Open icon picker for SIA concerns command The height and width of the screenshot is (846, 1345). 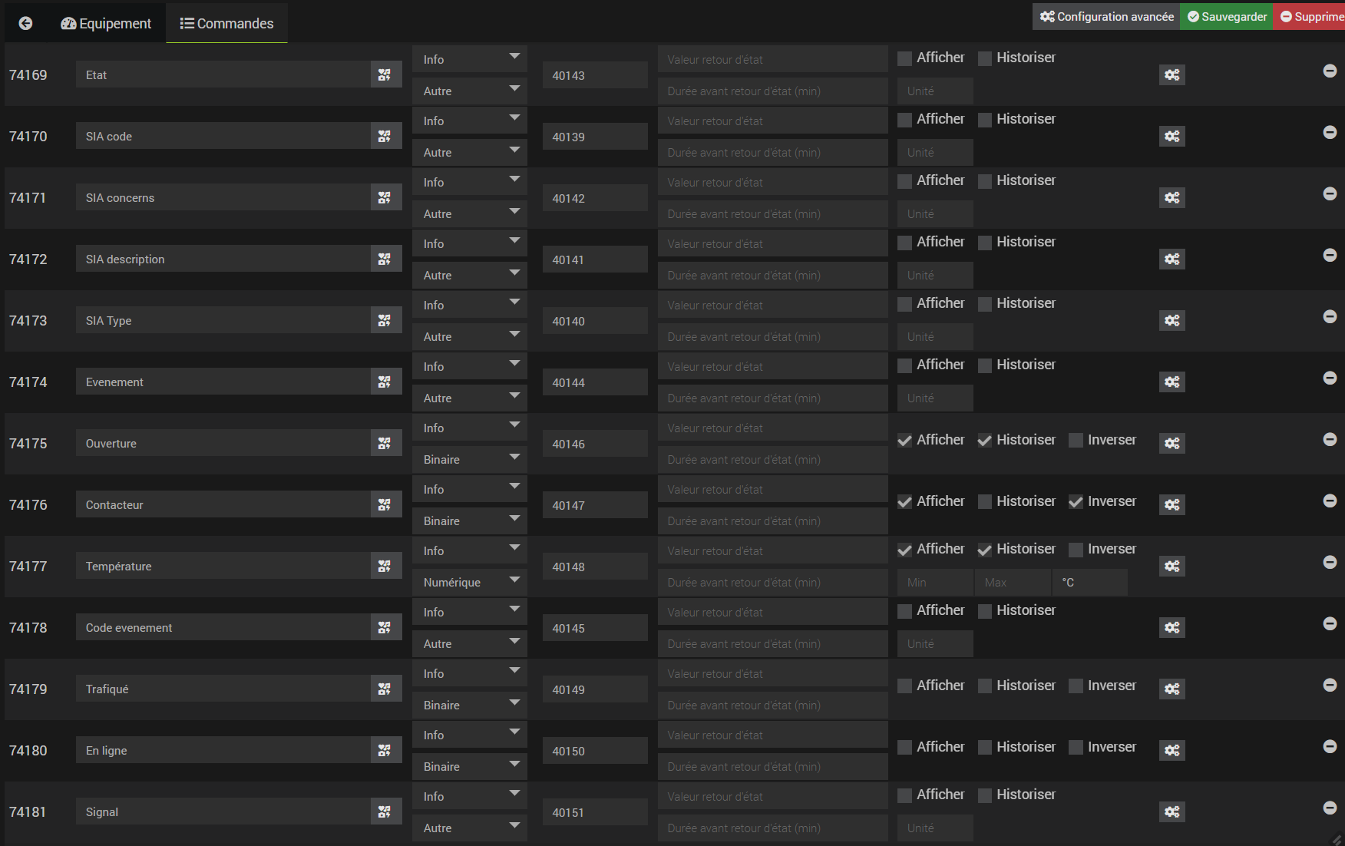point(385,197)
